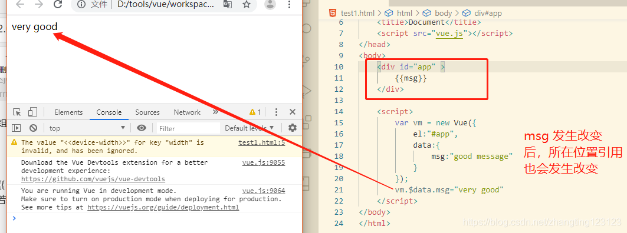Screen dimensions: 627x233
Task: Click the </html> closing tag
Action: [375, 223]
